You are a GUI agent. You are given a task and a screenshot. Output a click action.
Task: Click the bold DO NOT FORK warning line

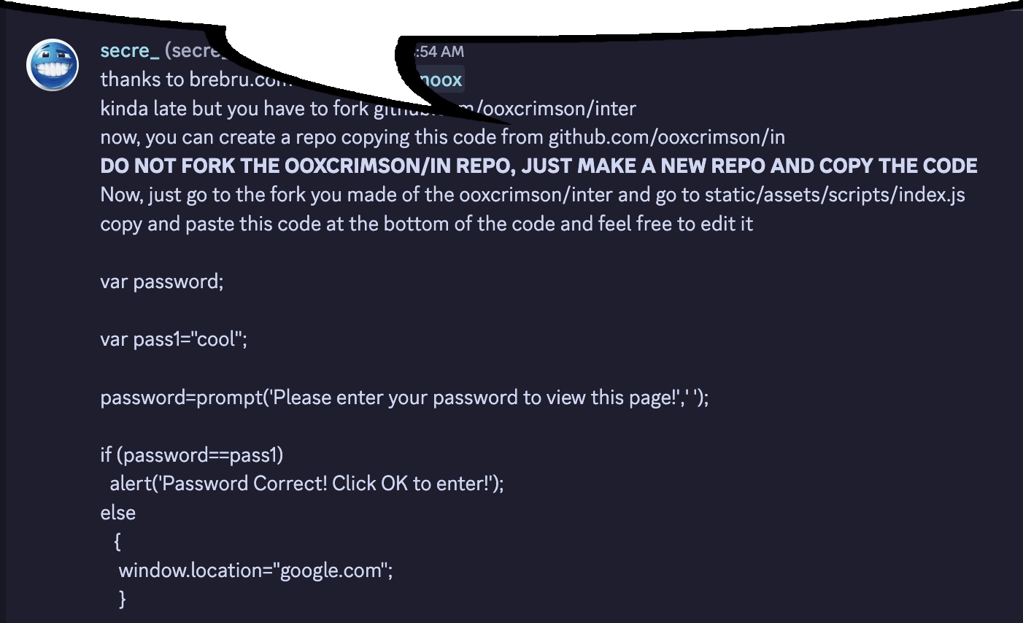pos(538,166)
